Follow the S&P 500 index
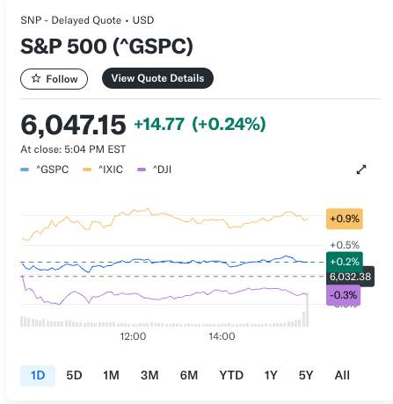393x404 pixels. tap(54, 79)
